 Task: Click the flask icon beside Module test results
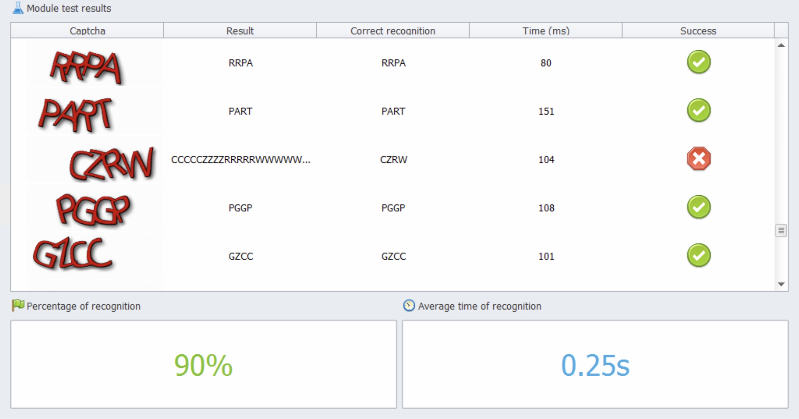18,8
